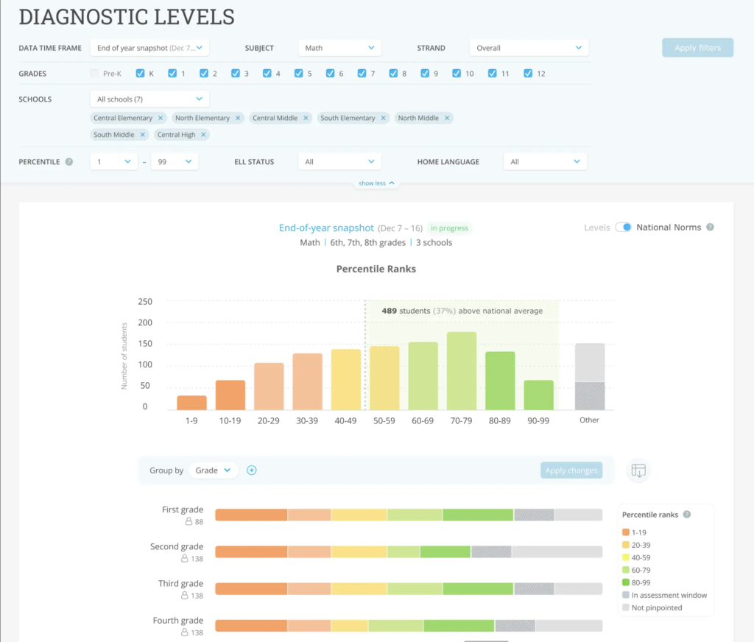Click the 40-49 percentile bar
This screenshot has width=754, height=642.
346,380
